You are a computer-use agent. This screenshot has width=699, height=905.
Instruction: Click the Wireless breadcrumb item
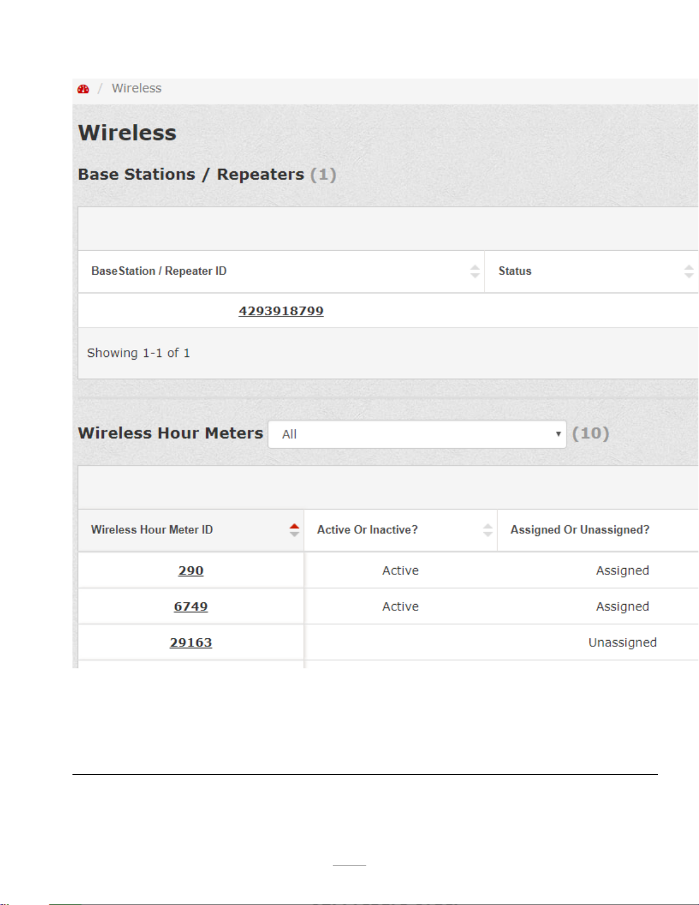136,89
